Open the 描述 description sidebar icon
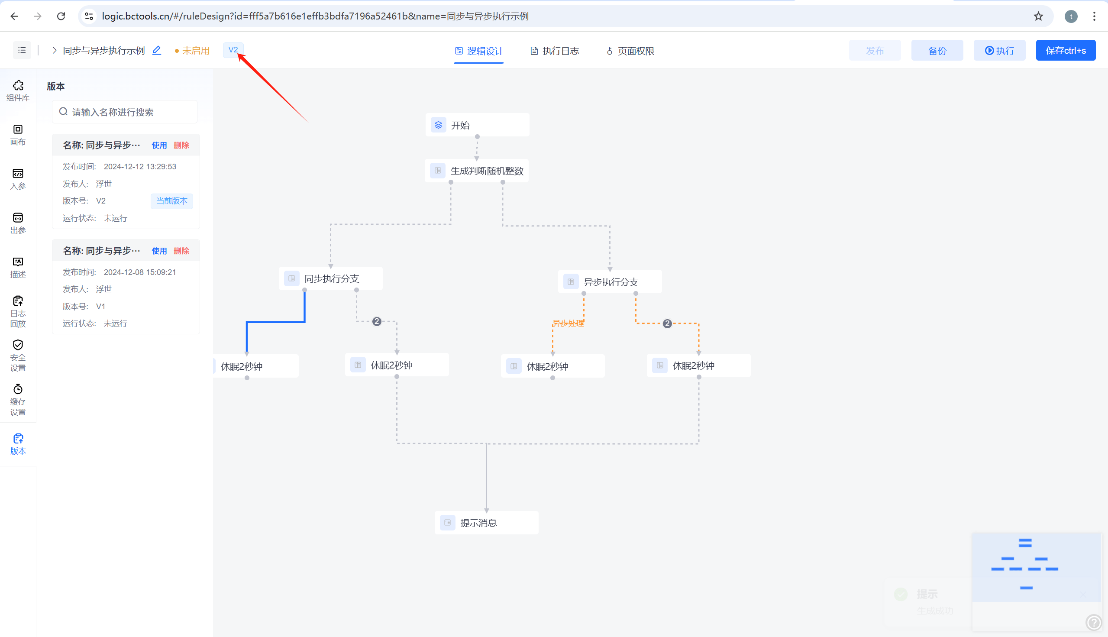Image resolution: width=1108 pixels, height=637 pixels. click(x=18, y=267)
